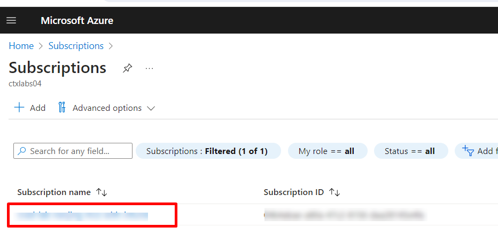Screen dimensions: 498x235
Task: Click the Advanced options settings icon
Action: tap(62, 108)
